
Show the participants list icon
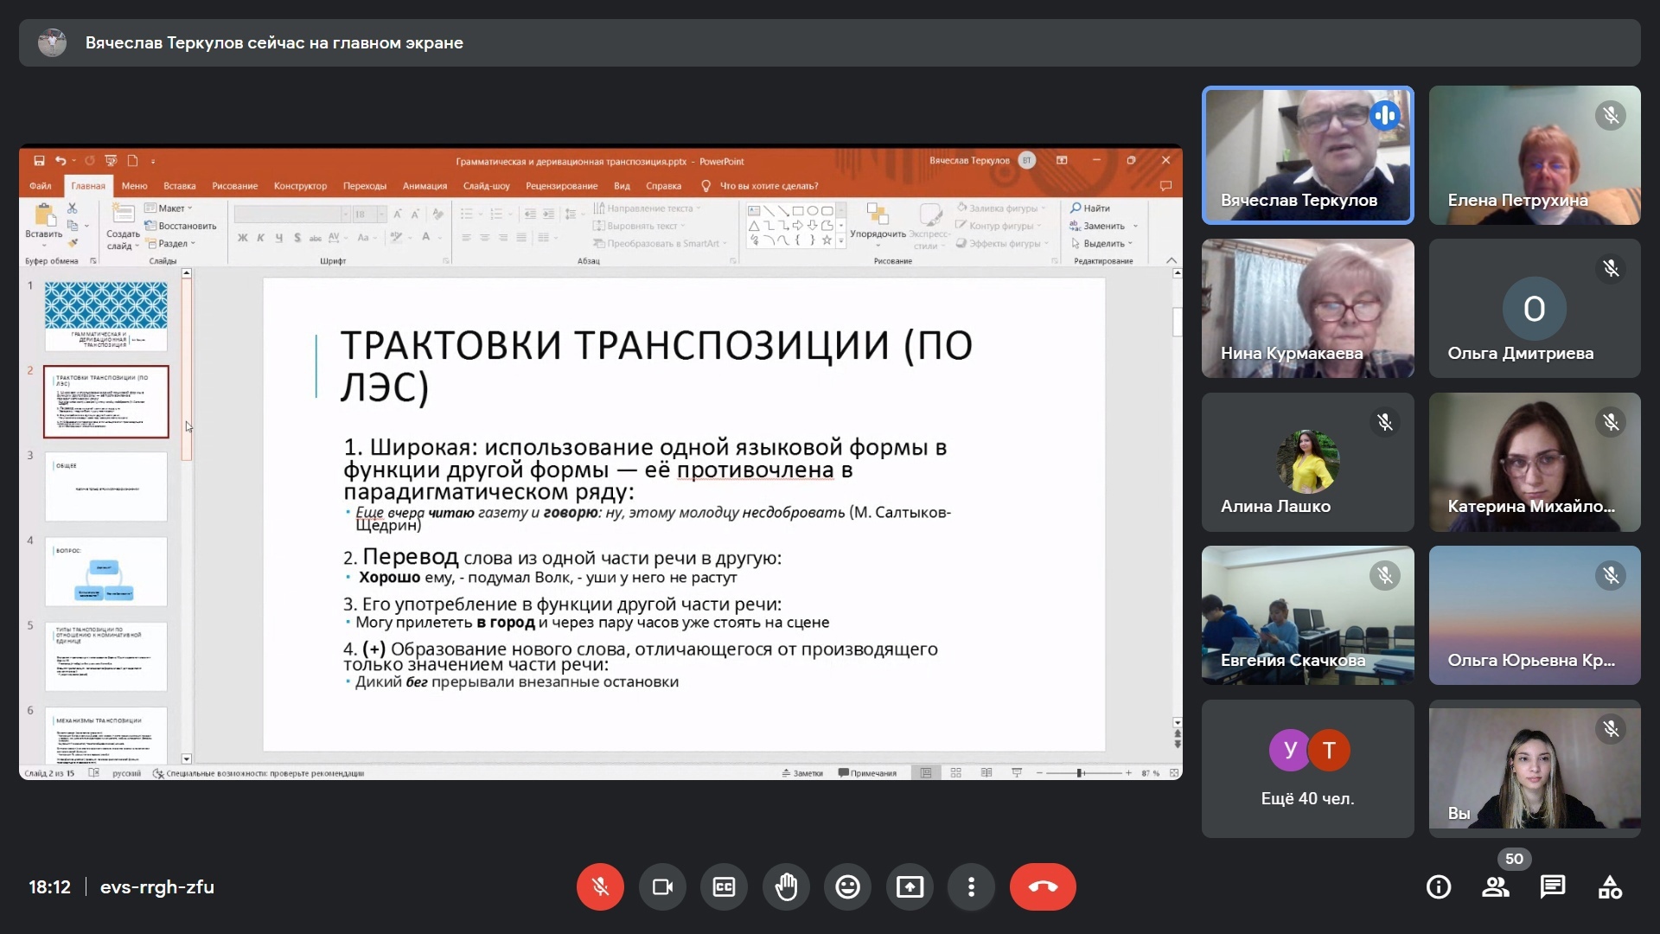tap(1496, 886)
